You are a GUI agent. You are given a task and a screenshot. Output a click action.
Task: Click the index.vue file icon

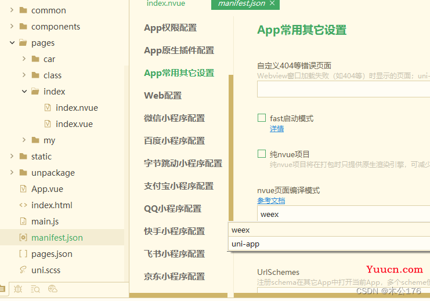[x=48, y=124]
